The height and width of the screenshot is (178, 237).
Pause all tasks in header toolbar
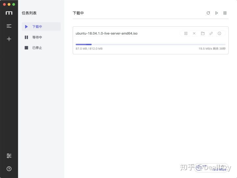pyautogui.click(x=225, y=13)
